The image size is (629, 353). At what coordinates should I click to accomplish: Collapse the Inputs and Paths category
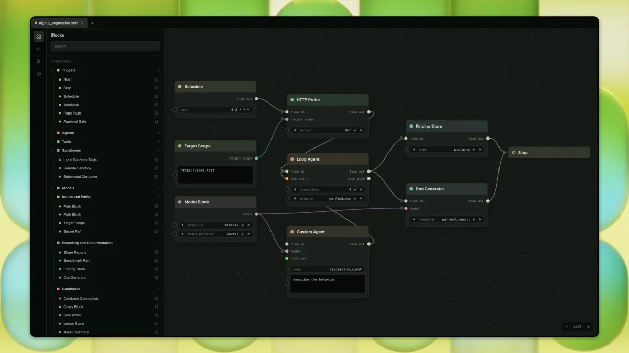coord(52,197)
